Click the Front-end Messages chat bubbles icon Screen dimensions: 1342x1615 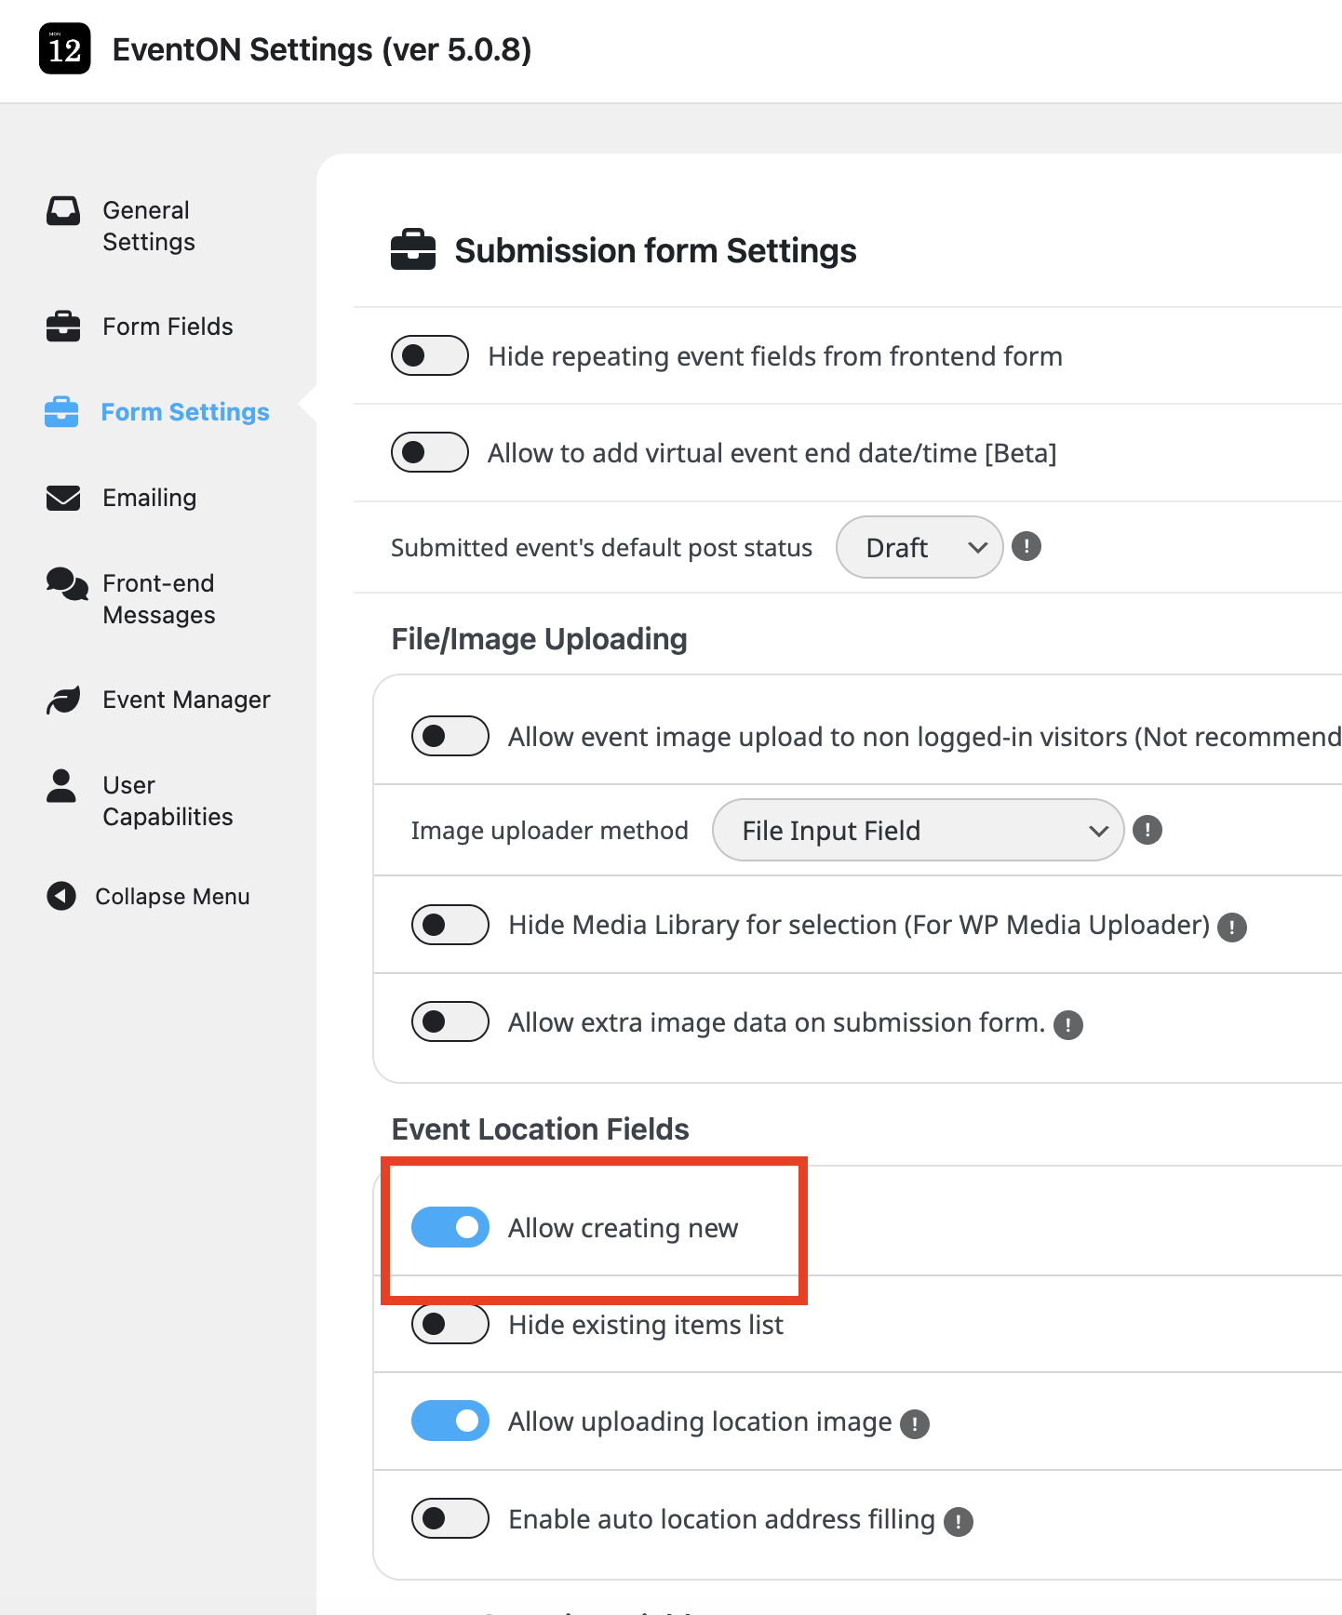[x=66, y=584]
